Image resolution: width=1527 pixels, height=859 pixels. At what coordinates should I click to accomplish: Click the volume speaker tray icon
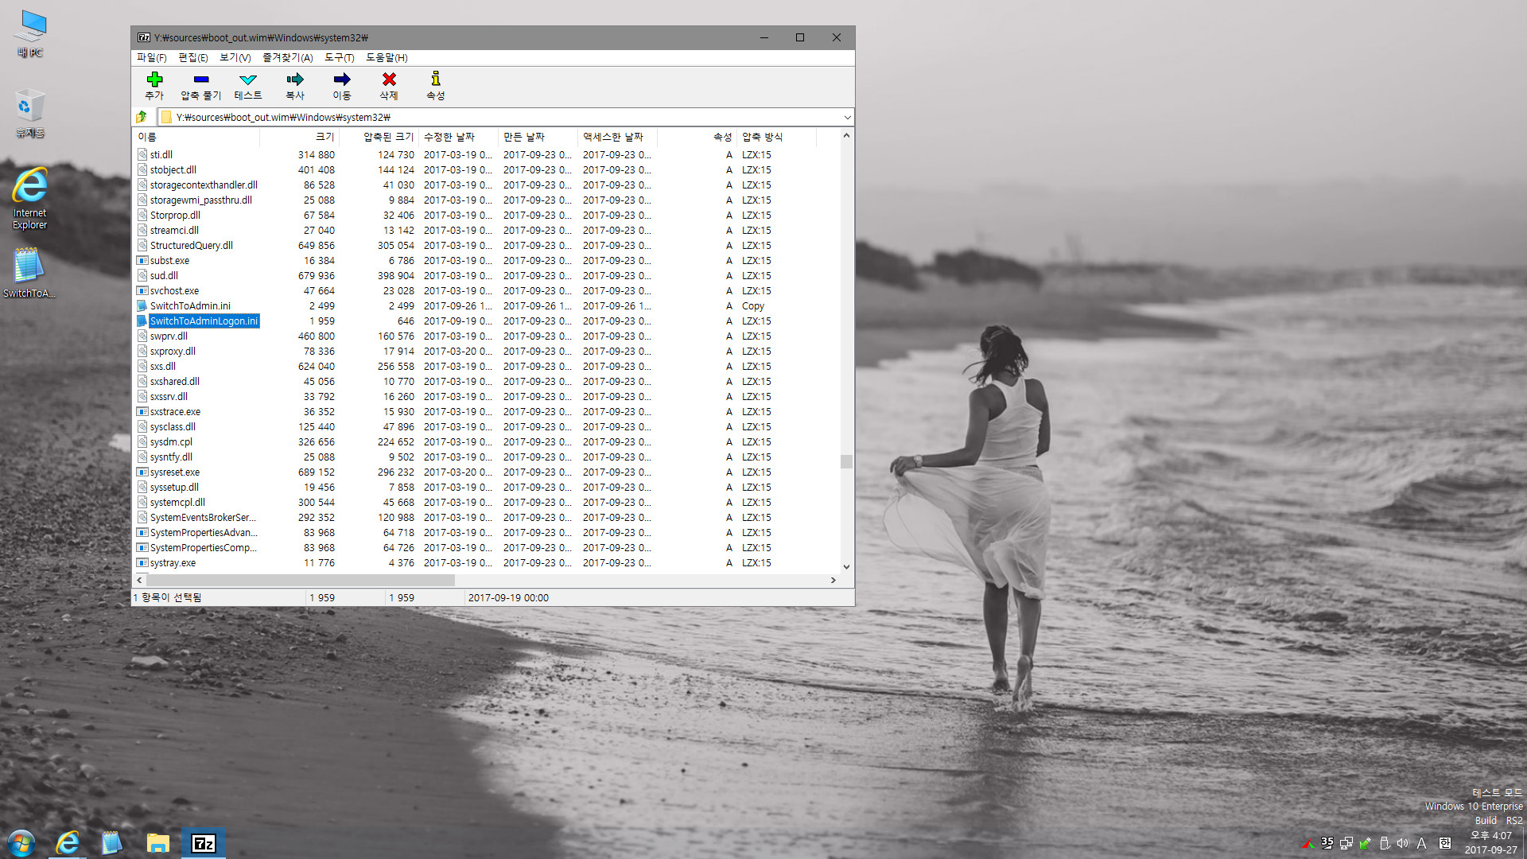(1403, 843)
